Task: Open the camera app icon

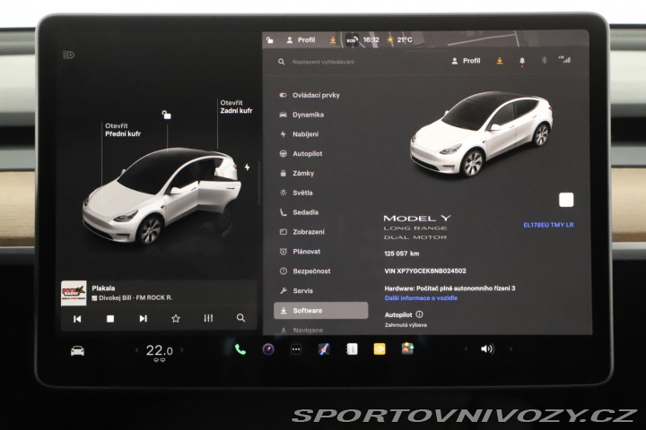Action: [268, 349]
